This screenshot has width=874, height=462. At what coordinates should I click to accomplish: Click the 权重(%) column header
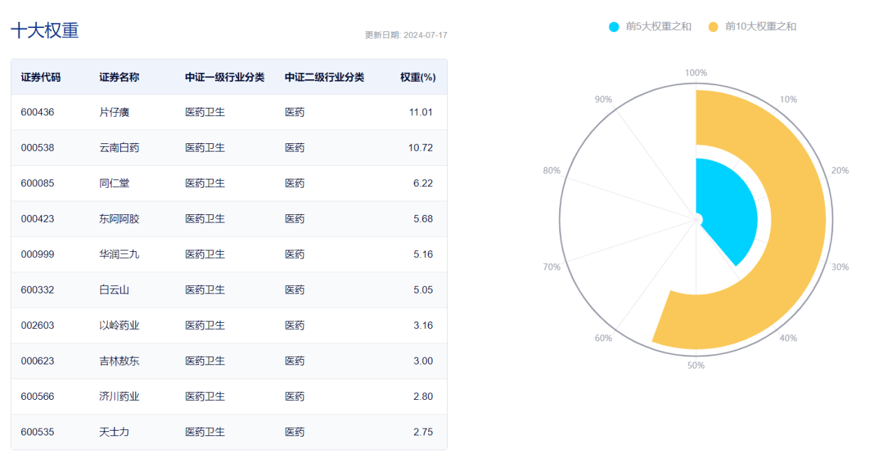point(418,77)
